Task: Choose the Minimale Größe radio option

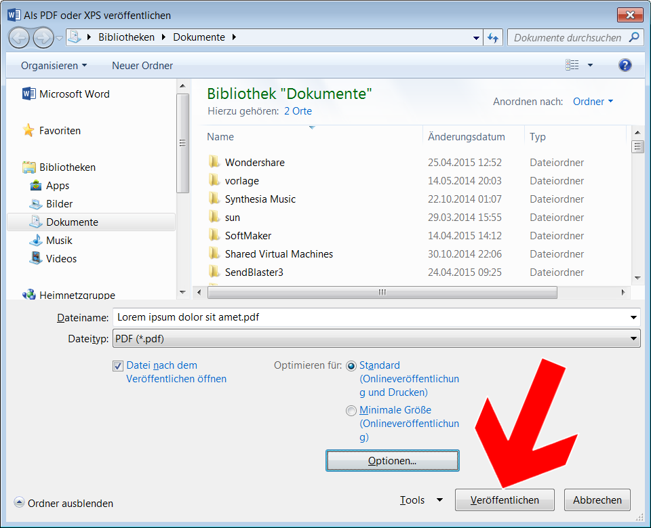Action: (x=351, y=411)
